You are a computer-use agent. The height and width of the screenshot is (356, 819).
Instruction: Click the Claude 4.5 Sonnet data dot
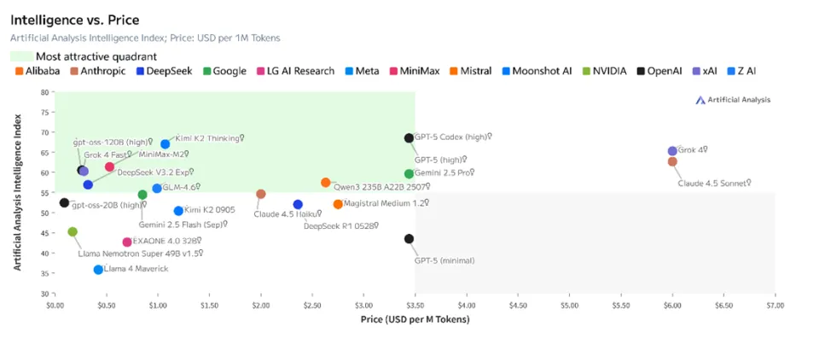pyautogui.click(x=672, y=161)
